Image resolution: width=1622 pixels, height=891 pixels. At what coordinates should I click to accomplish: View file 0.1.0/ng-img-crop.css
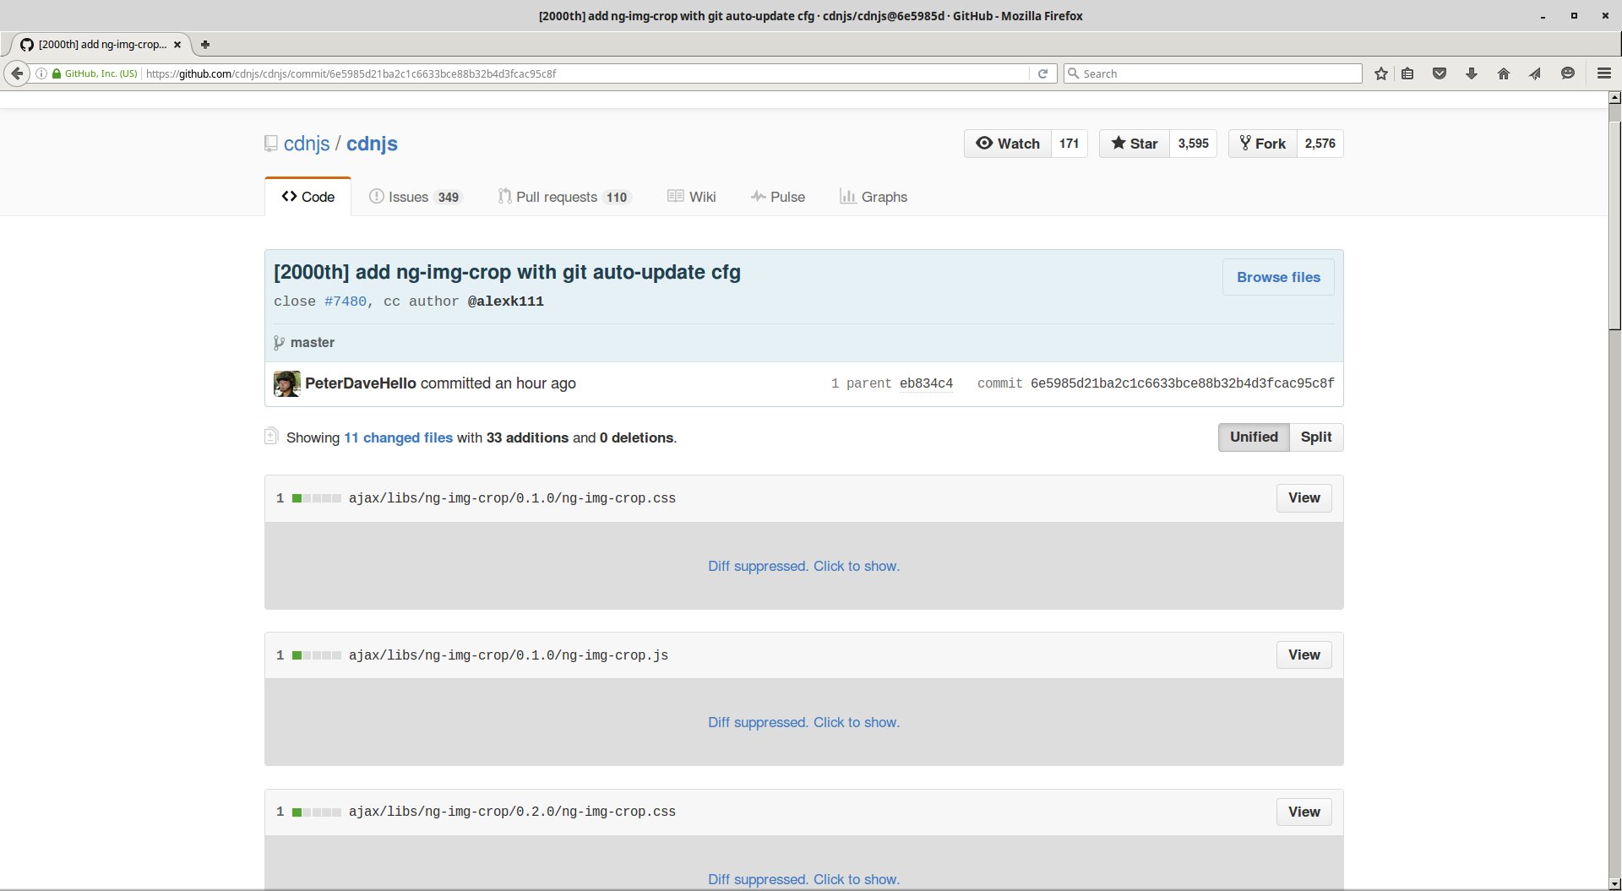pos(1304,497)
